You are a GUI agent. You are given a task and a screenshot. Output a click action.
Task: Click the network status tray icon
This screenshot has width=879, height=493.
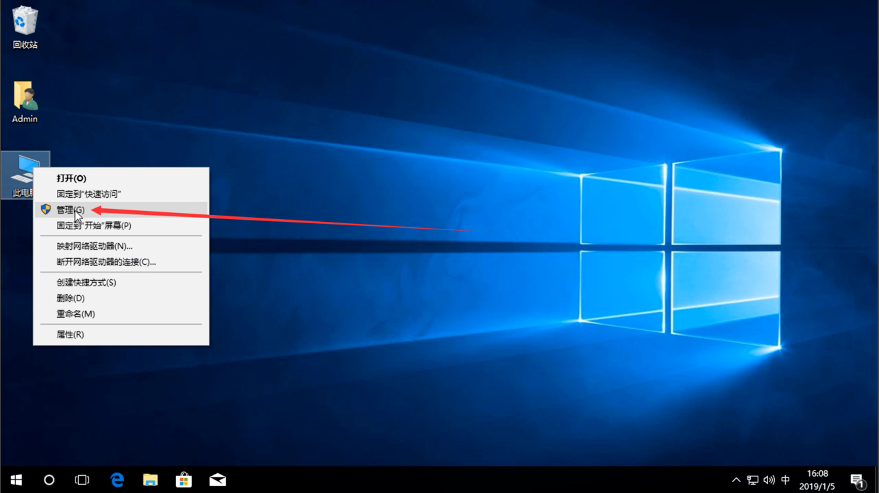752,480
